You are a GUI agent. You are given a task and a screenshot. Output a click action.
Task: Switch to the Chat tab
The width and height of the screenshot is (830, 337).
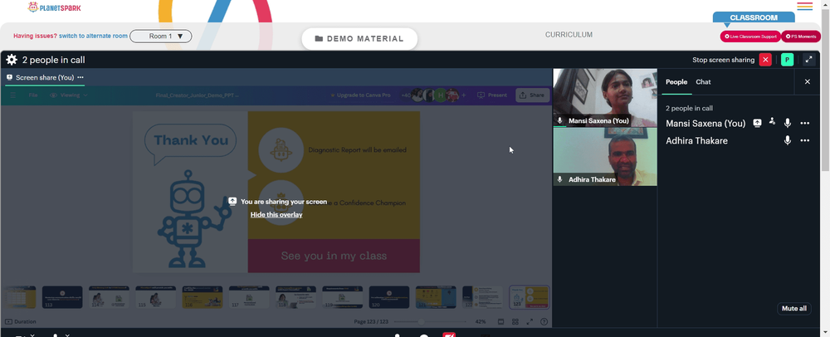click(x=703, y=82)
